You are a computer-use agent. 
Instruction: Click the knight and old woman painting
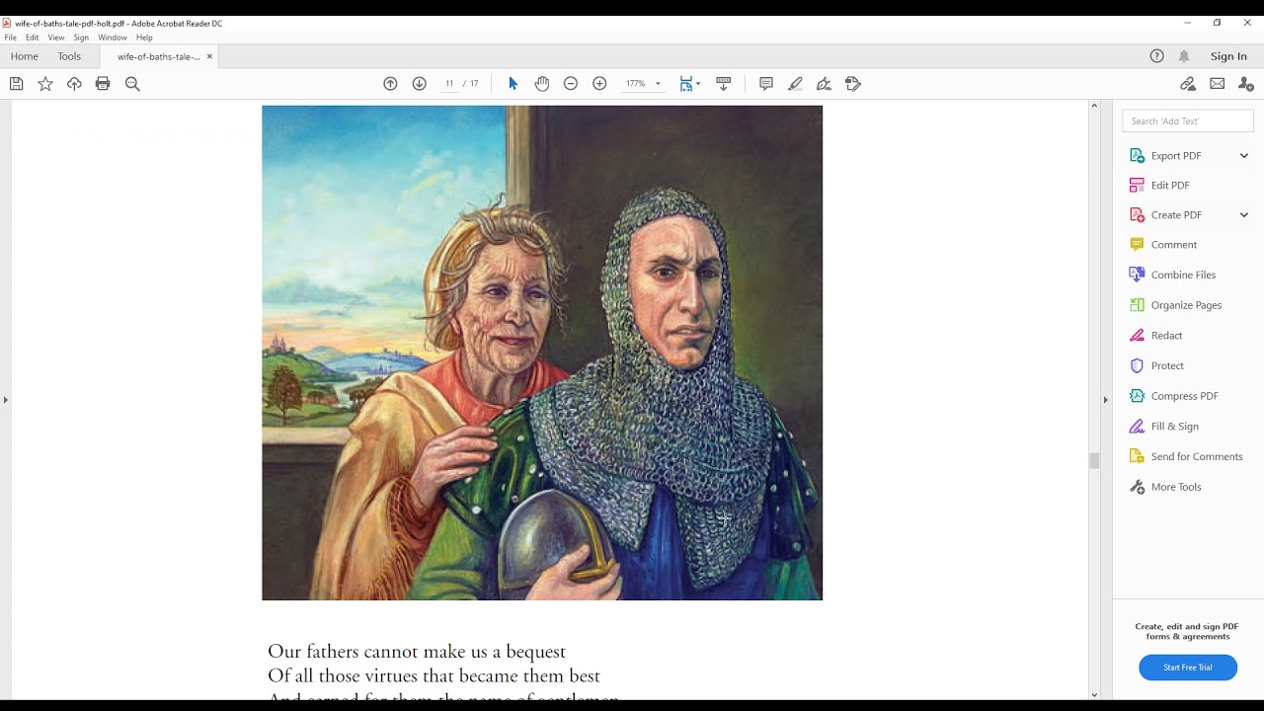tap(542, 353)
